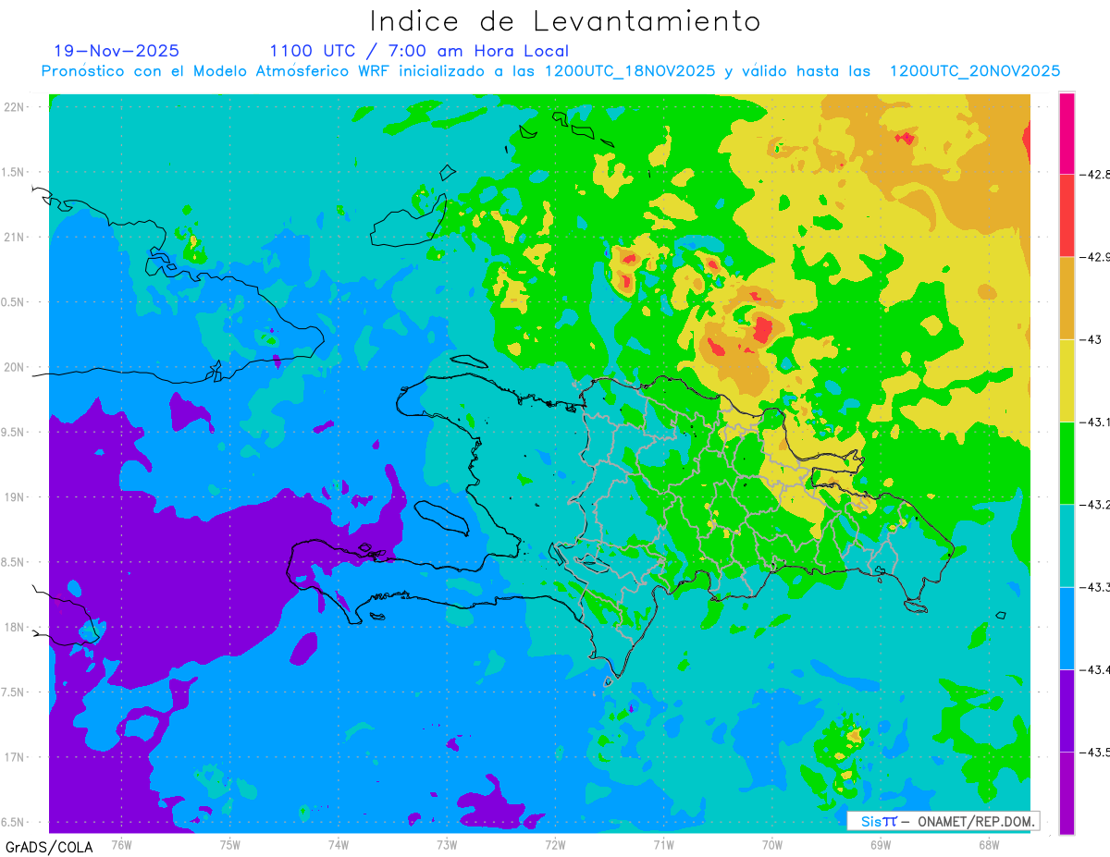Image resolution: width=1110 pixels, height=857 pixels.
Task: Click the '73W' longitude label
Action: pyautogui.click(x=447, y=844)
